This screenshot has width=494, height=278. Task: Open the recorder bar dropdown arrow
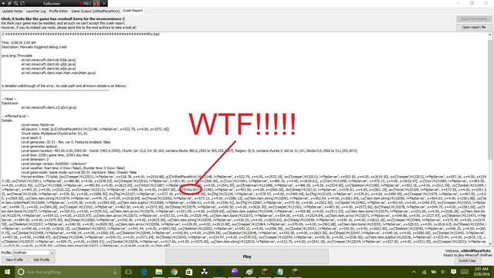pyautogui.click(x=3, y=3)
